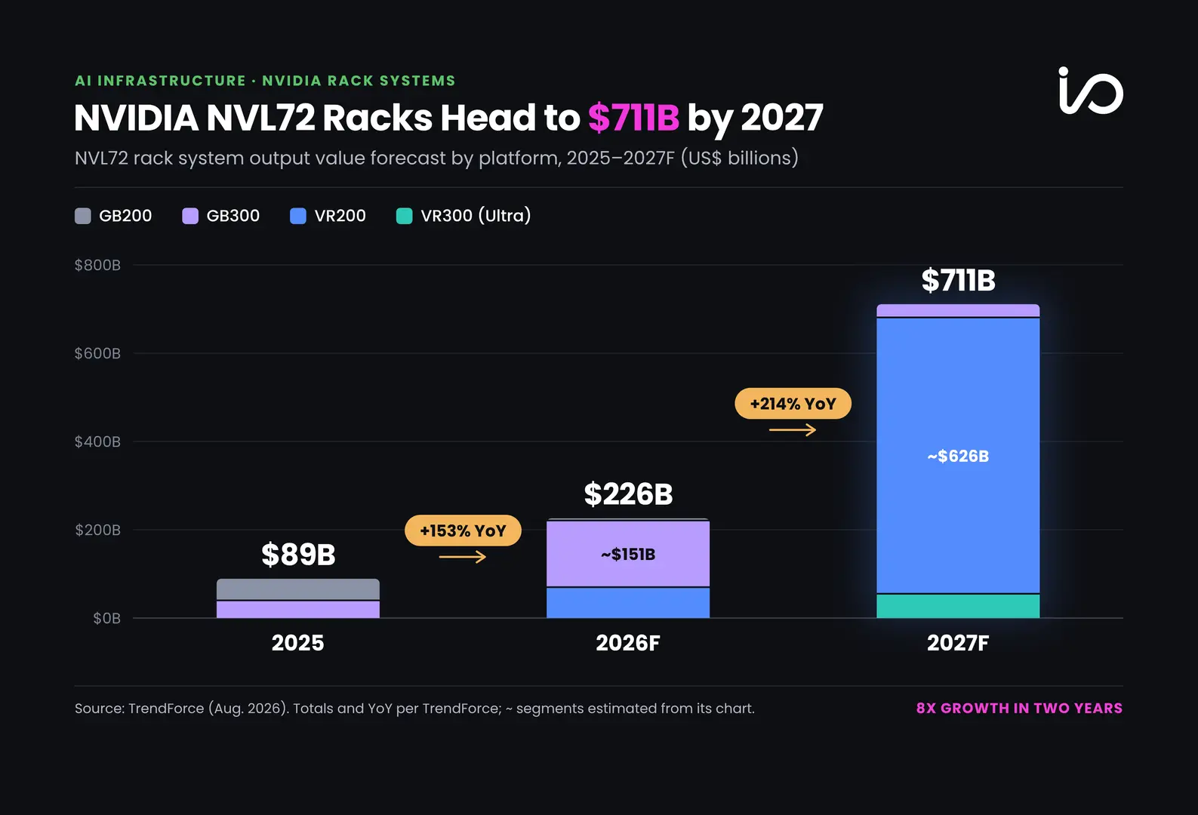
Task: Click the $200B y-axis label
Action: (97, 530)
